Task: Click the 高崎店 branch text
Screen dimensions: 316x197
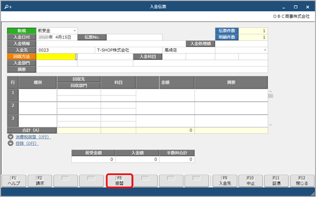Action: pos(171,50)
